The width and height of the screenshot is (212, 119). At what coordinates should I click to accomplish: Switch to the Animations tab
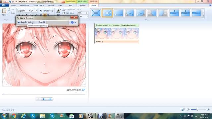(x=25, y=5)
